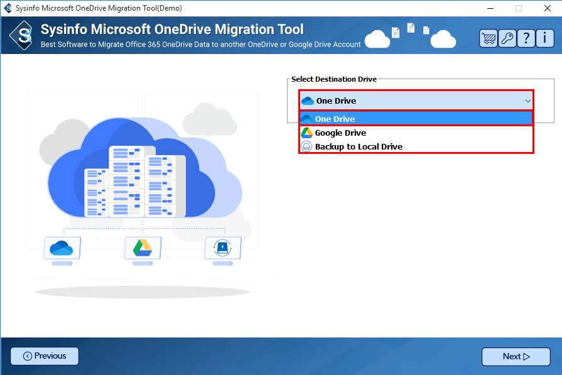The height and width of the screenshot is (375, 562).
Task: Show the info about icon
Action: 545,38
